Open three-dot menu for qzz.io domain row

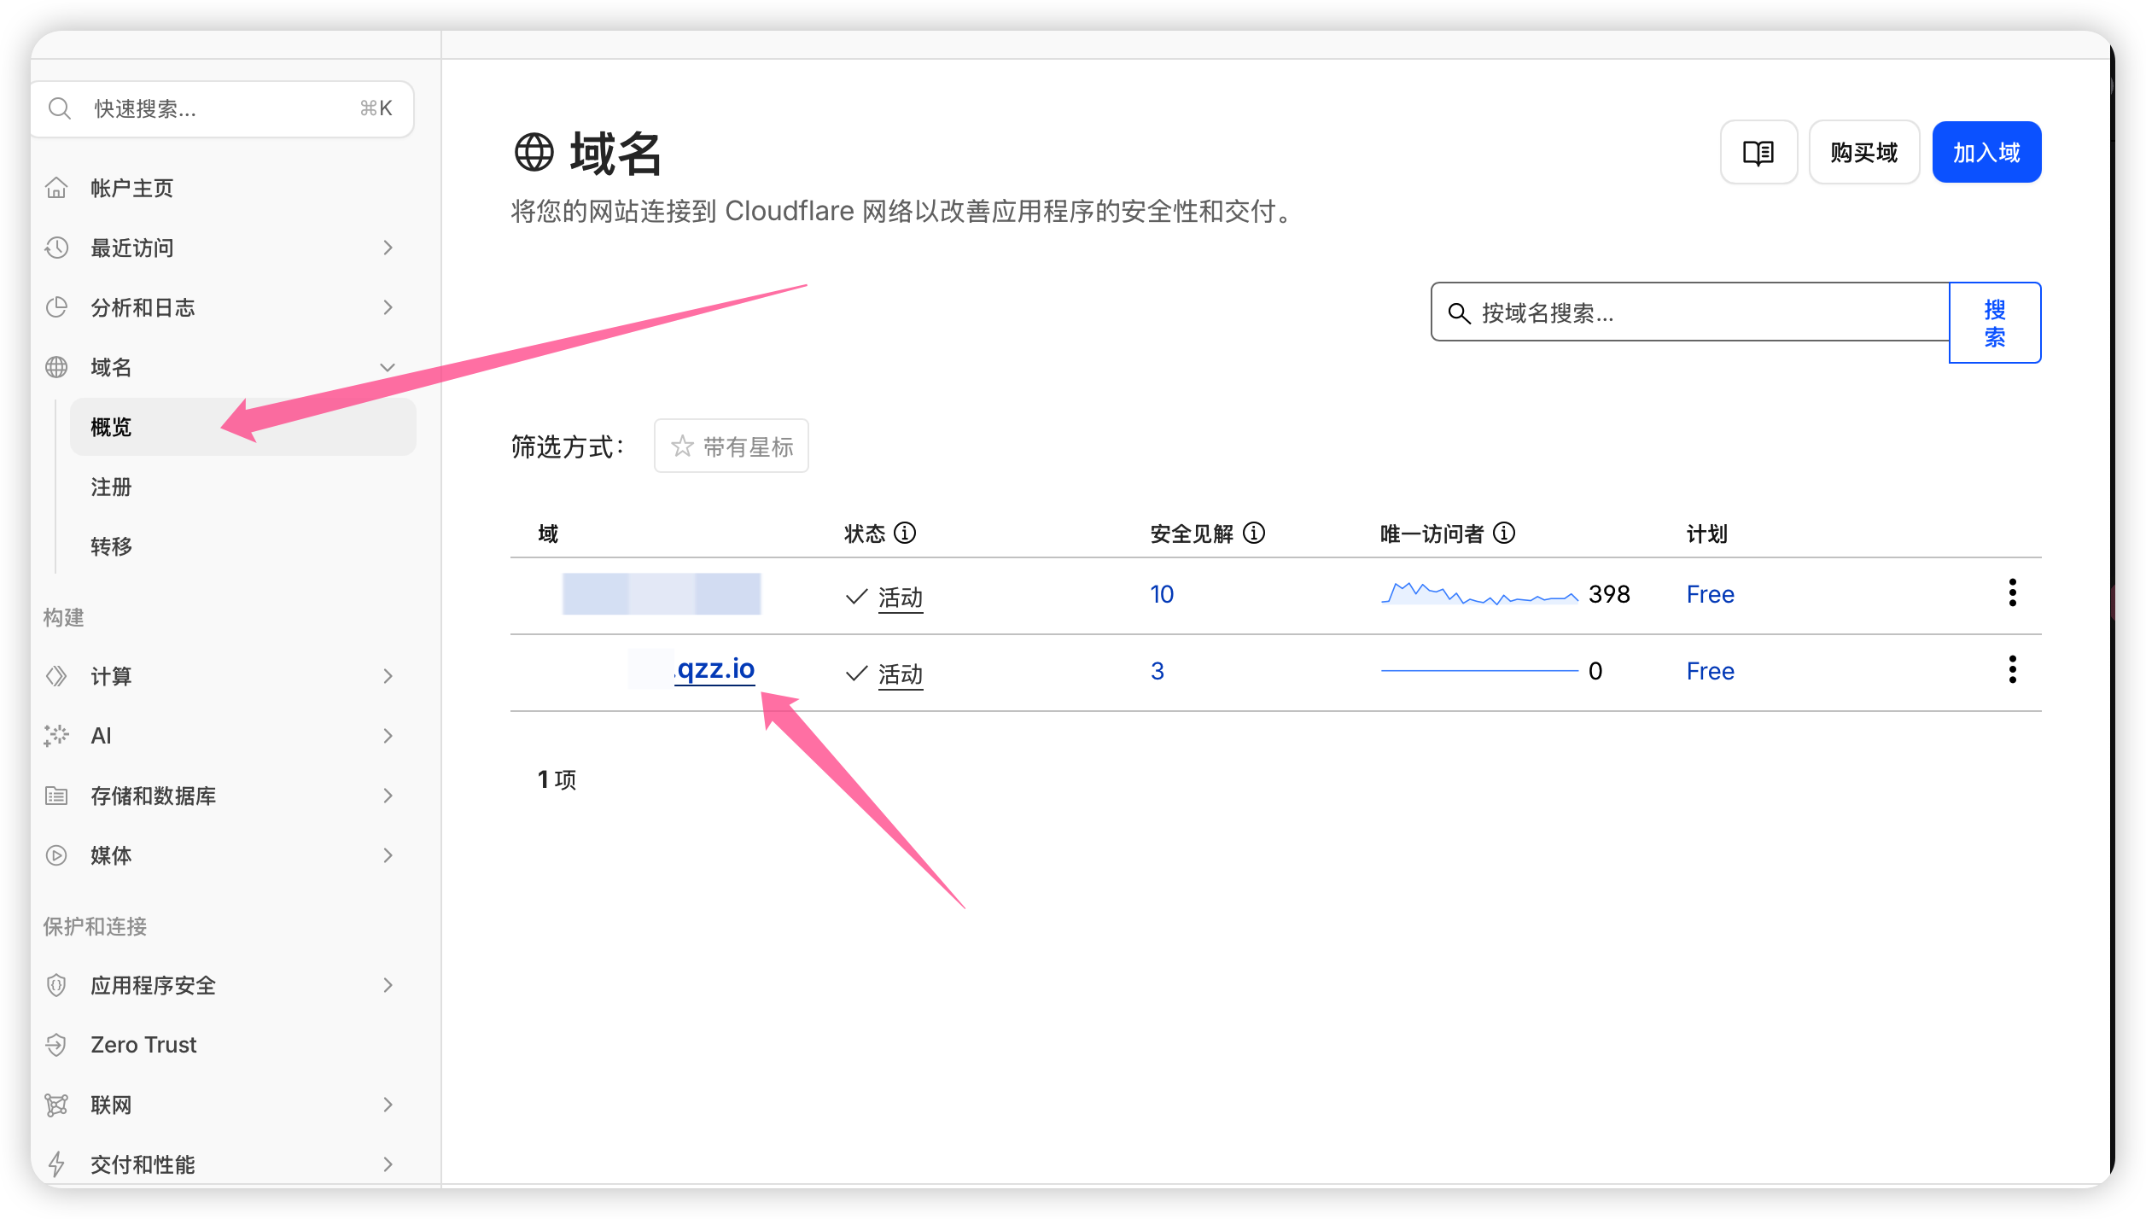2012,670
